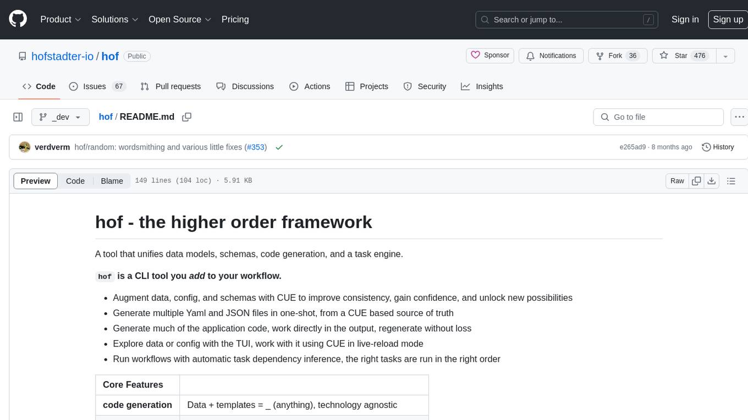This screenshot has height=420, width=748.
Task: Click the 'code generation' table cell
Action: point(137,405)
